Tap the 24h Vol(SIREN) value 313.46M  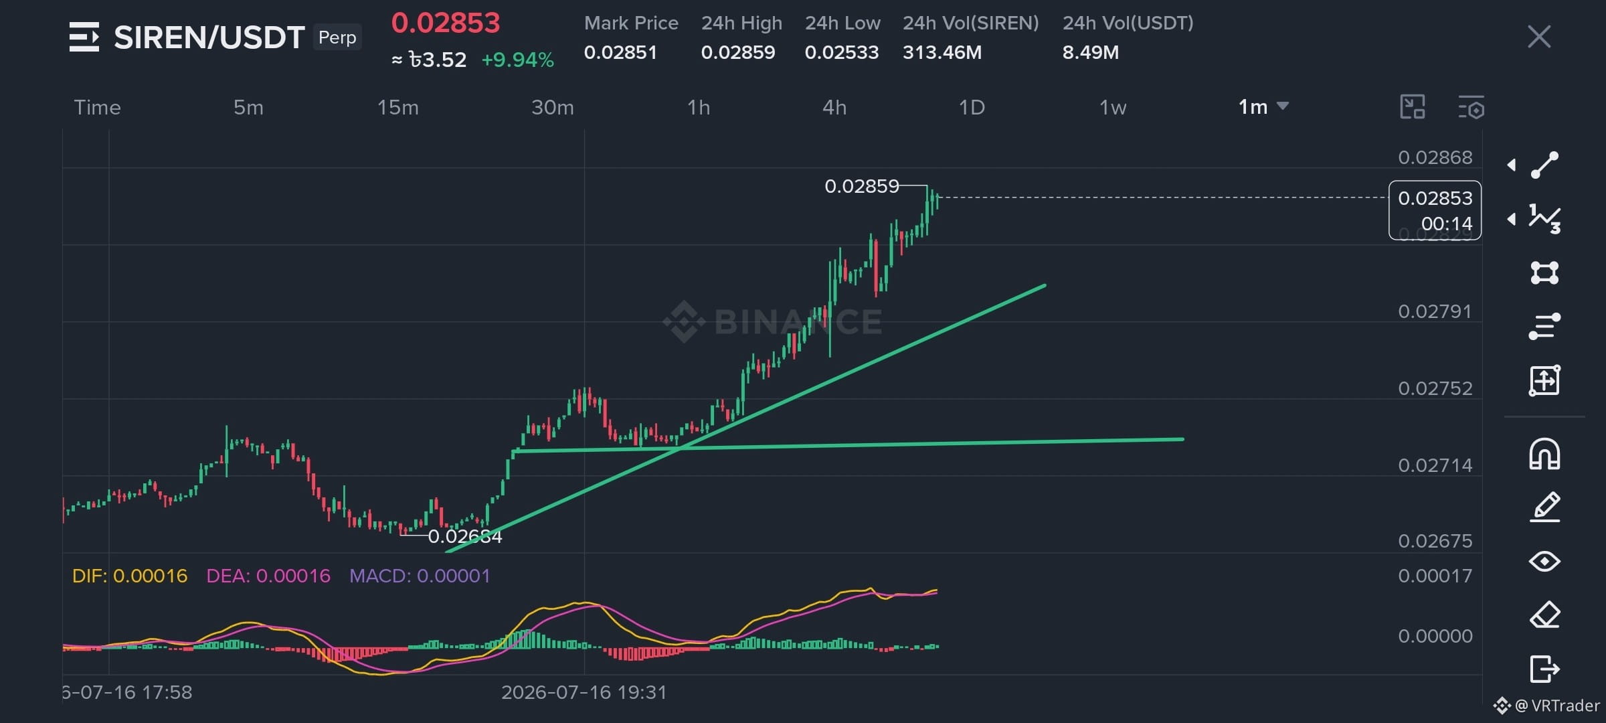coord(942,52)
